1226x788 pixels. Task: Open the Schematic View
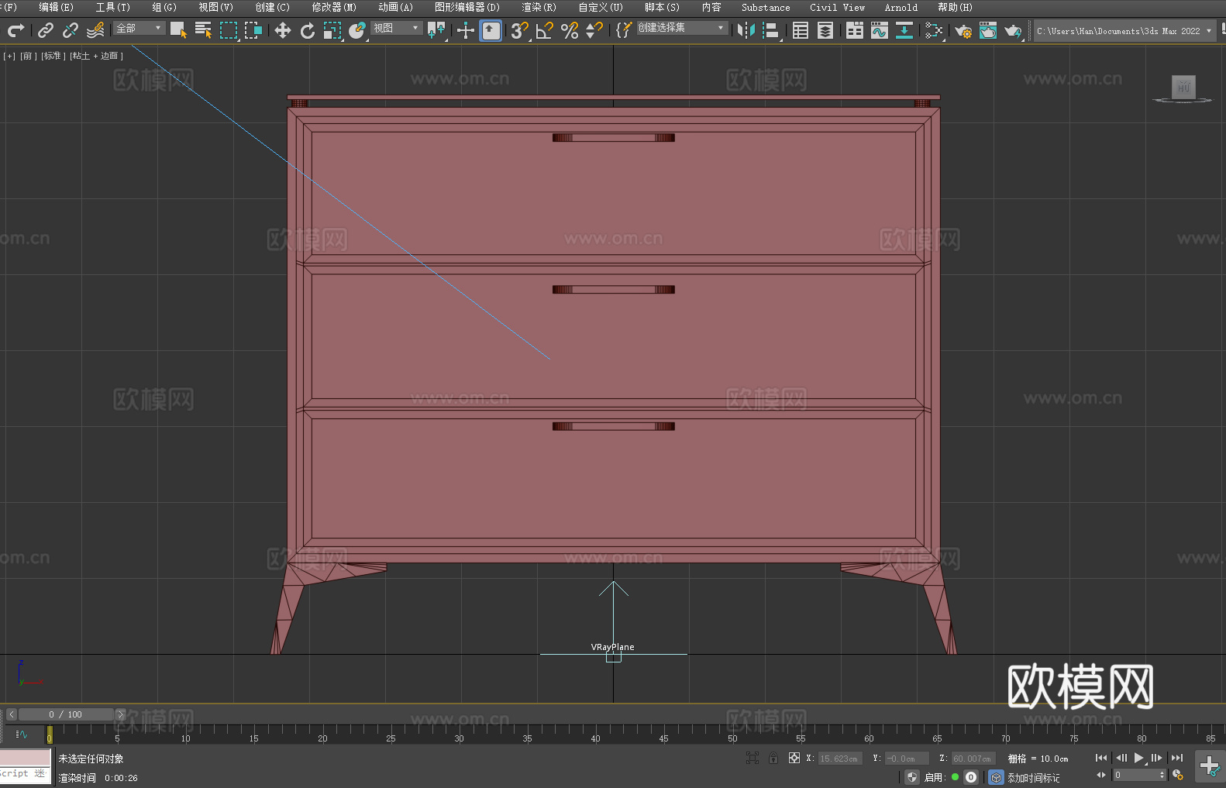pos(904,30)
